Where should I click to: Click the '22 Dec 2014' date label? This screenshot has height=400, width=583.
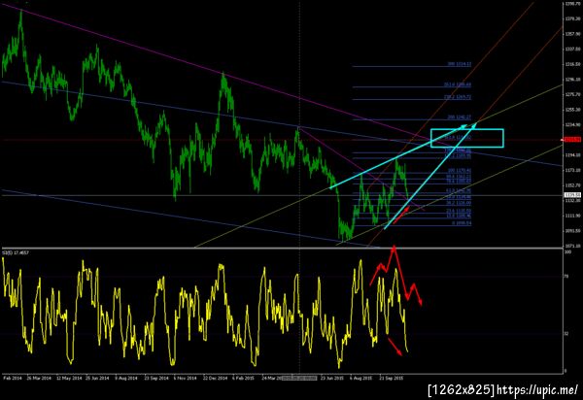tap(215, 378)
